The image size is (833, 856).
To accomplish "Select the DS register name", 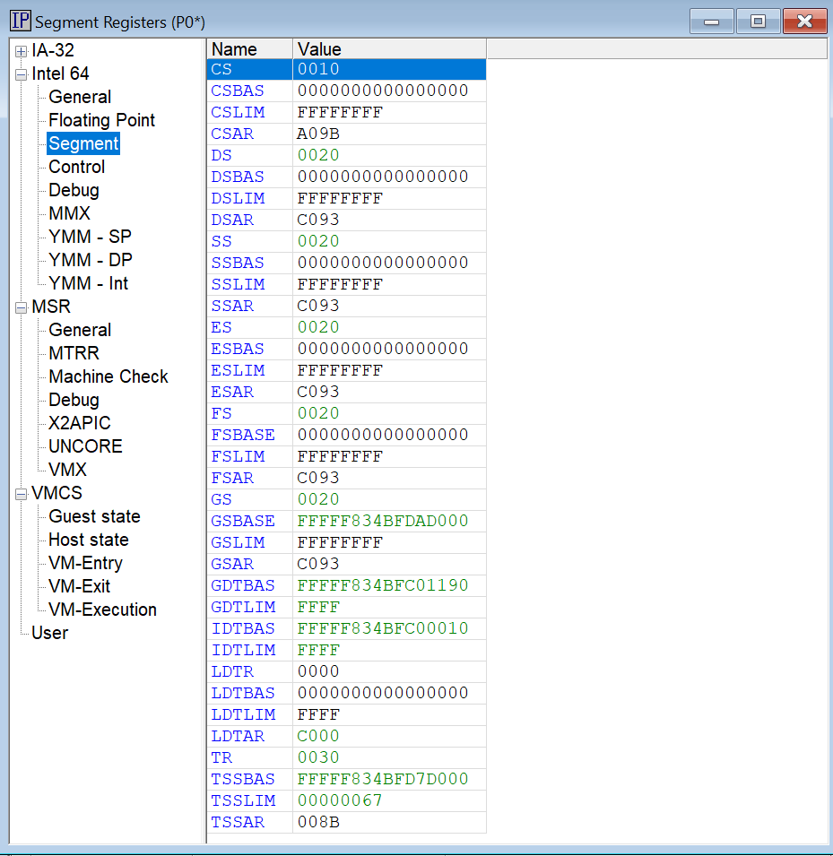I will [221, 156].
